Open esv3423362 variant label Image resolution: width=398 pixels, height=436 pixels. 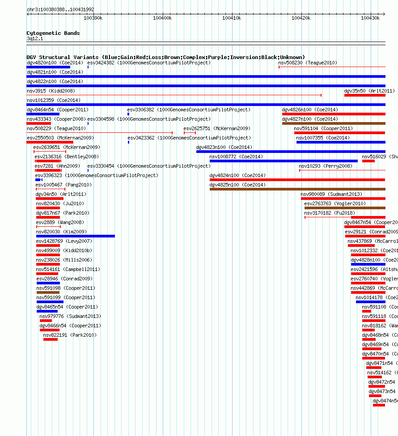[x=189, y=138]
